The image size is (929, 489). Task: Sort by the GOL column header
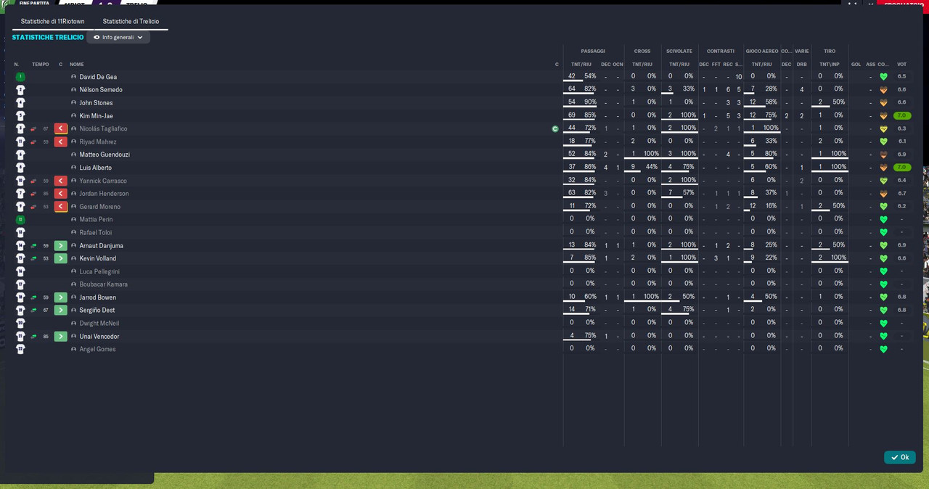[x=856, y=65]
